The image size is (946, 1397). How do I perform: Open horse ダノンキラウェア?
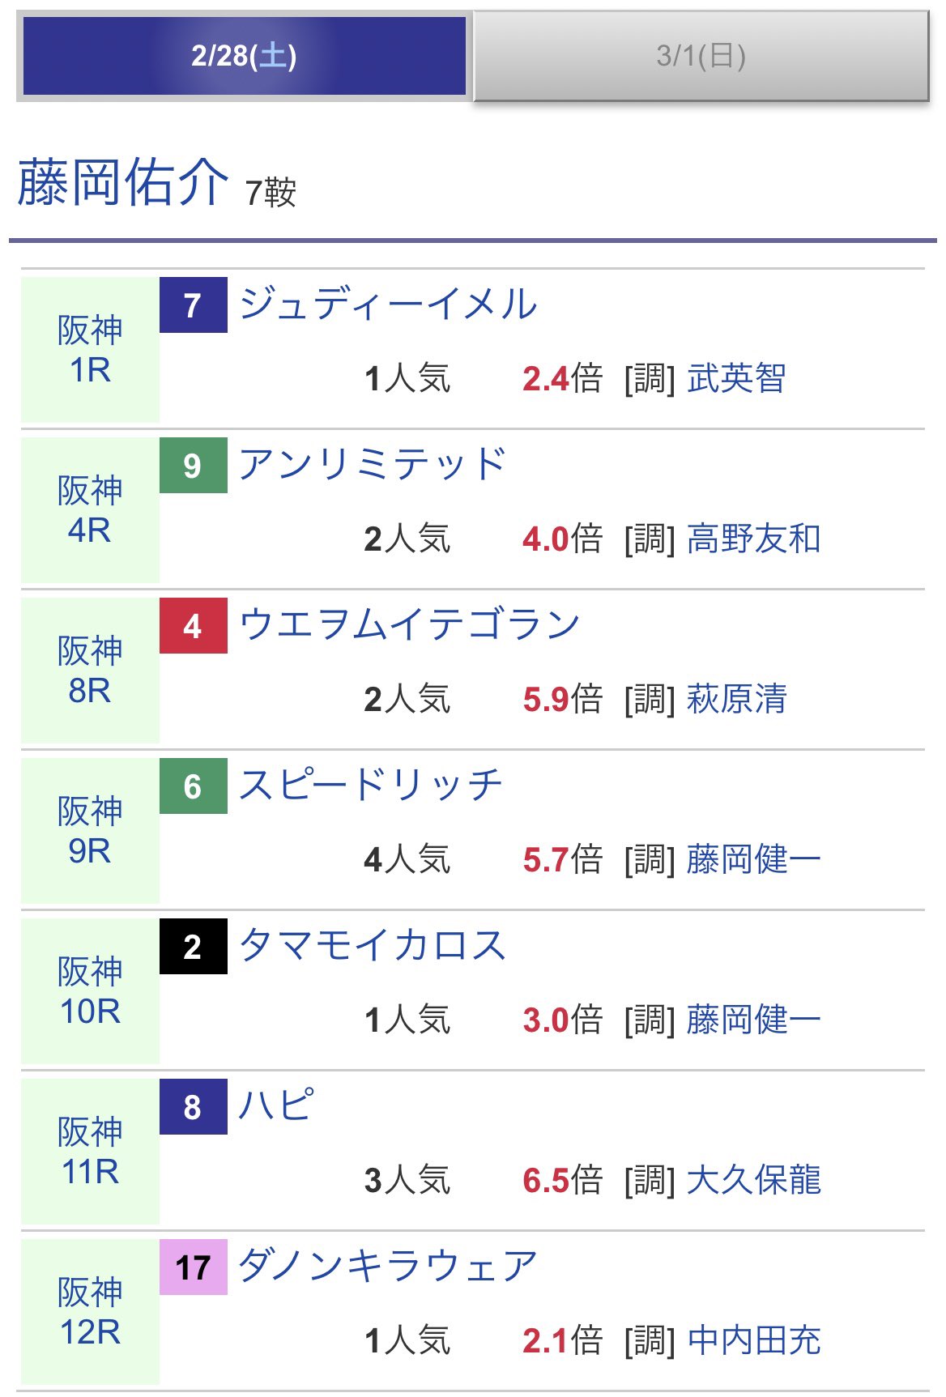[388, 1266]
